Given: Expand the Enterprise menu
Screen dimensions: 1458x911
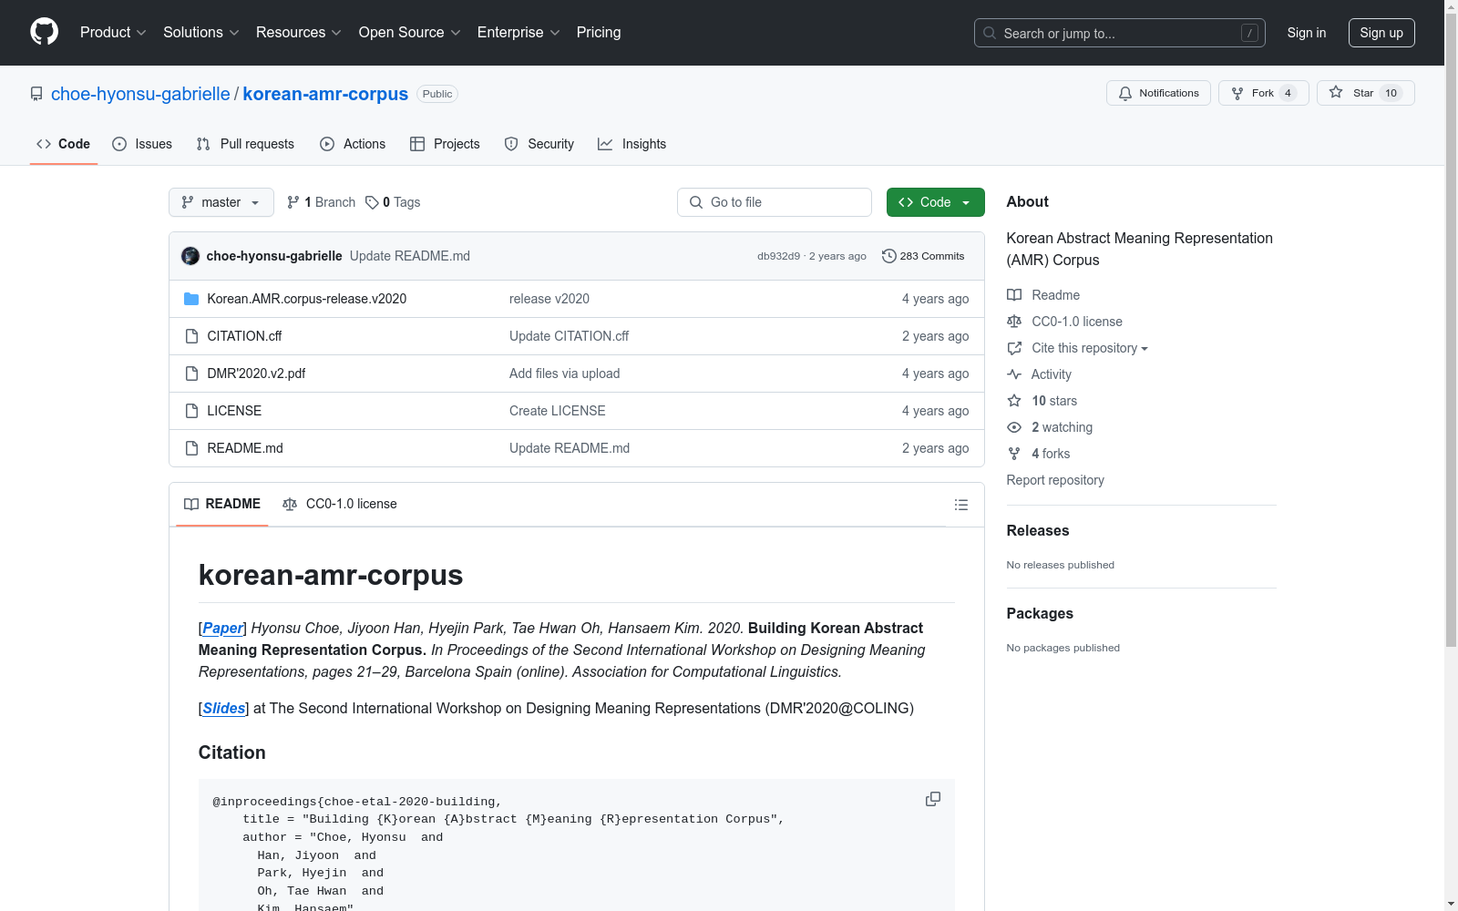Looking at the screenshot, I should pos(519,33).
